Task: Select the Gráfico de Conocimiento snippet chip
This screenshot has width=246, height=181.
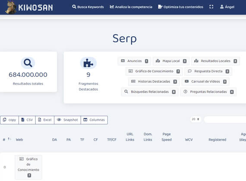Action: pos(154,71)
